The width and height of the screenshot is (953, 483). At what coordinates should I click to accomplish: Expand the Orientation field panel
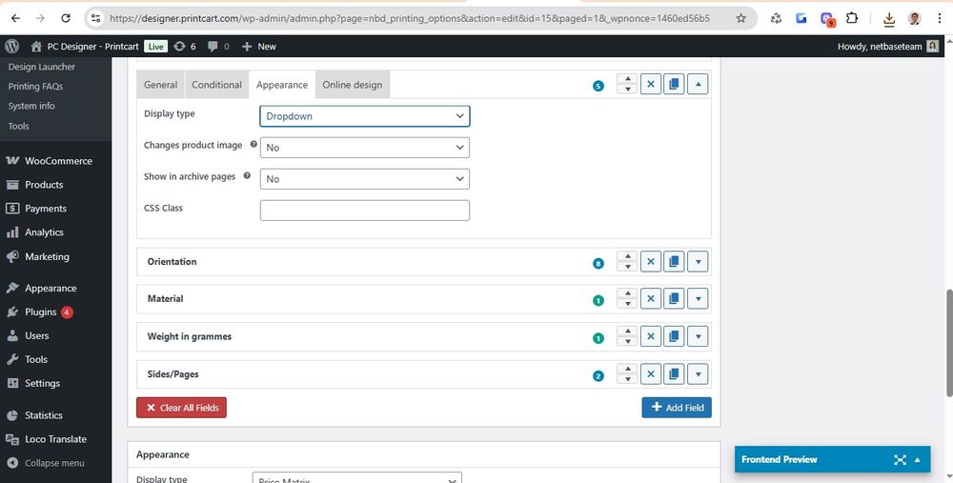point(699,262)
